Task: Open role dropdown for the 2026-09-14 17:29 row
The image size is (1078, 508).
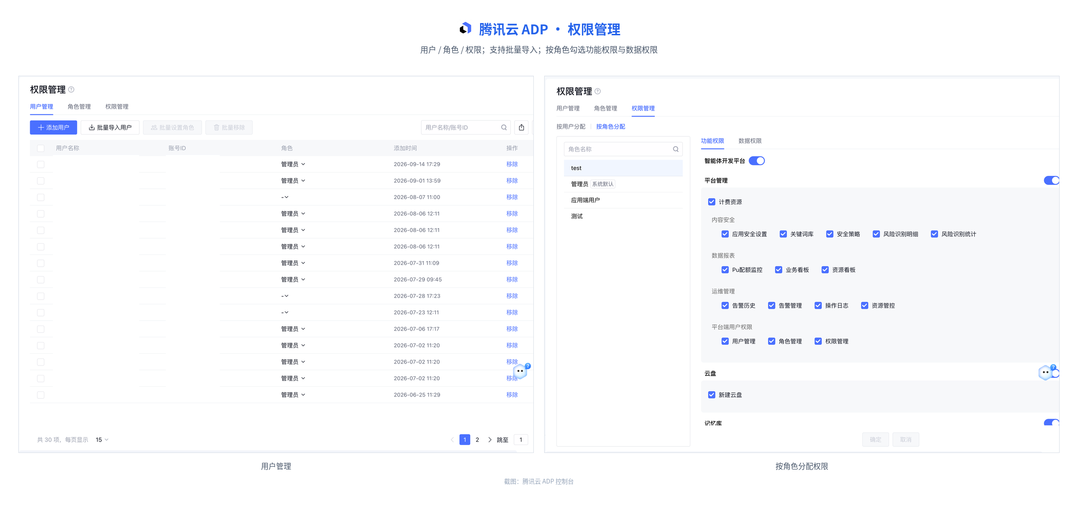Action: [x=293, y=164]
